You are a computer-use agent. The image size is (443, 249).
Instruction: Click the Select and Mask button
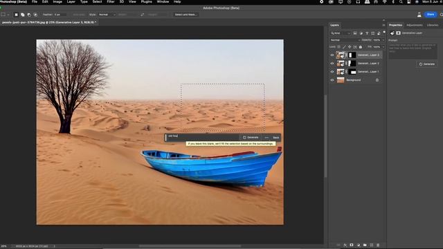pyautogui.click(x=186, y=15)
